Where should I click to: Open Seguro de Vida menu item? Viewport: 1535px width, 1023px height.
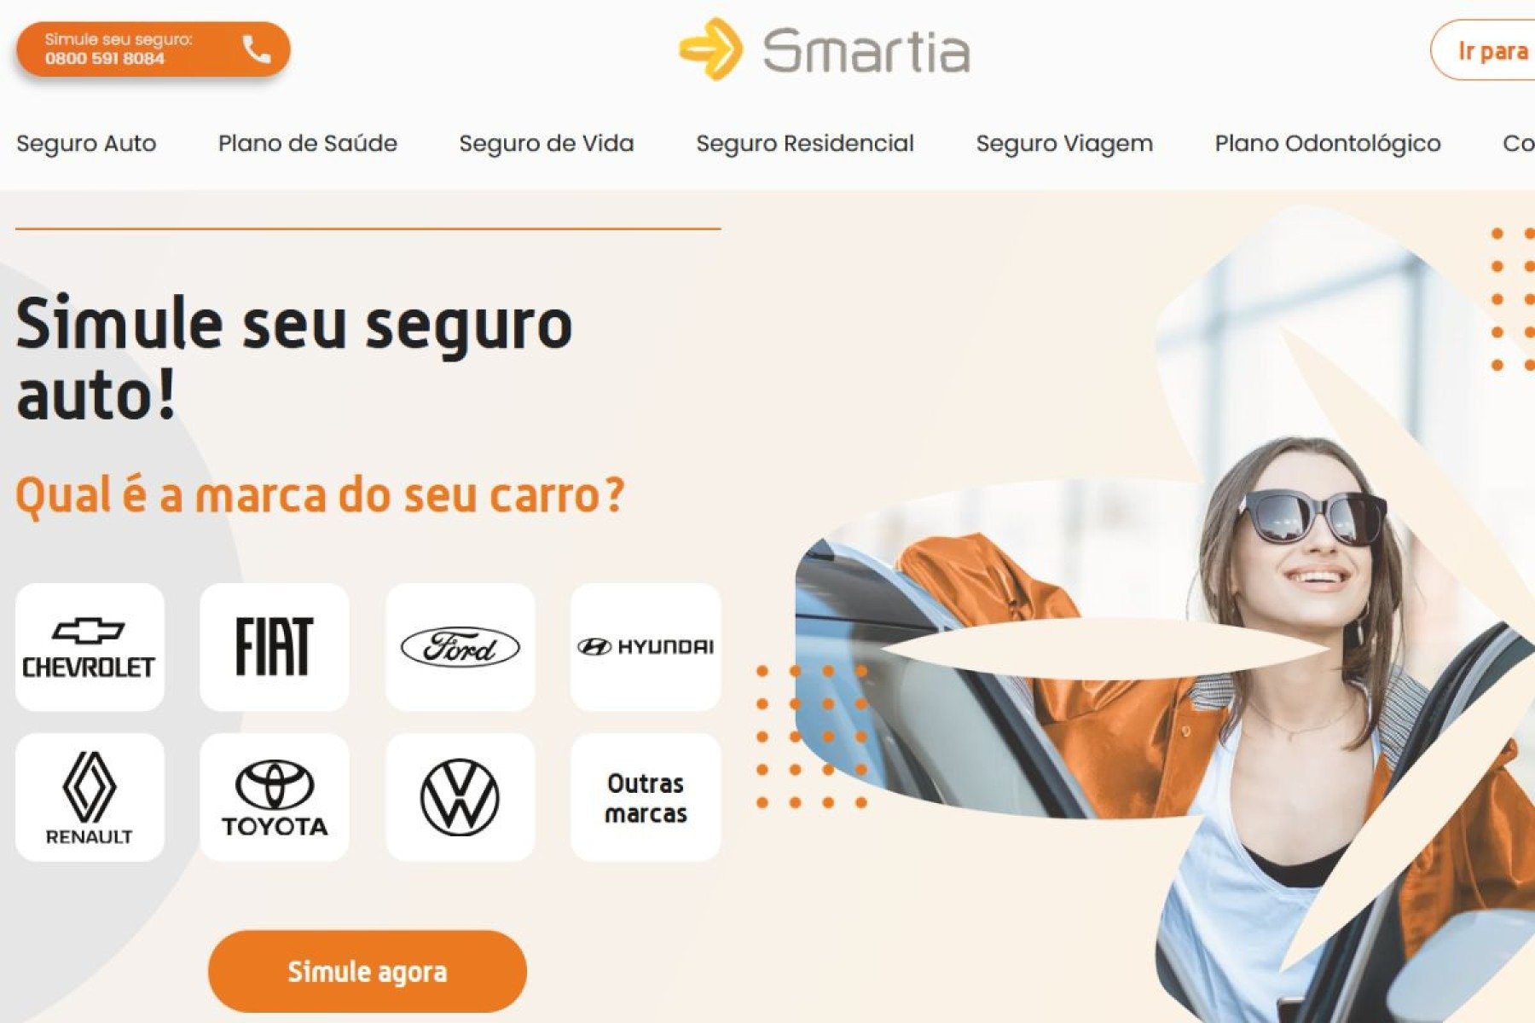click(547, 143)
